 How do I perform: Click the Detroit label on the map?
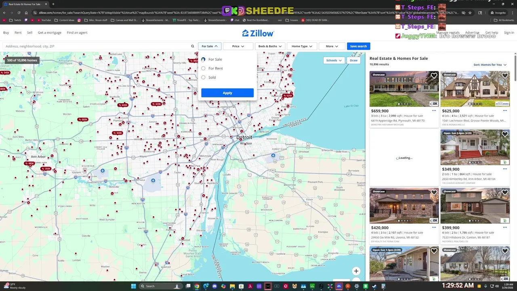click(x=244, y=137)
